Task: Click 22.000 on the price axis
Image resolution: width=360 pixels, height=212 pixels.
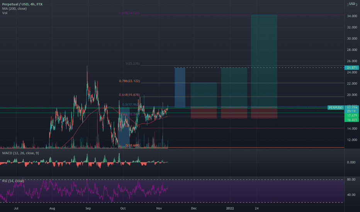Action: (352, 84)
